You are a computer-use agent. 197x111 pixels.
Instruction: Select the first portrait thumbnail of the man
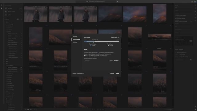click(x=36, y=14)
